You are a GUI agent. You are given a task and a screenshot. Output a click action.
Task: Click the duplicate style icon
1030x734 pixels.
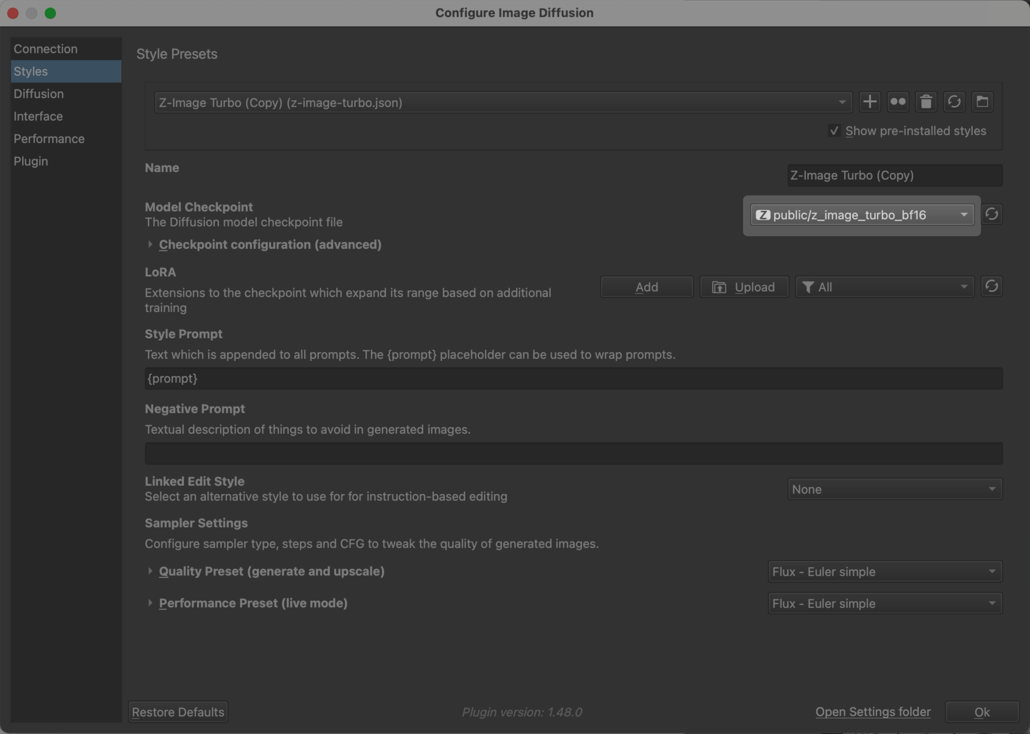(x=897, y=102)
